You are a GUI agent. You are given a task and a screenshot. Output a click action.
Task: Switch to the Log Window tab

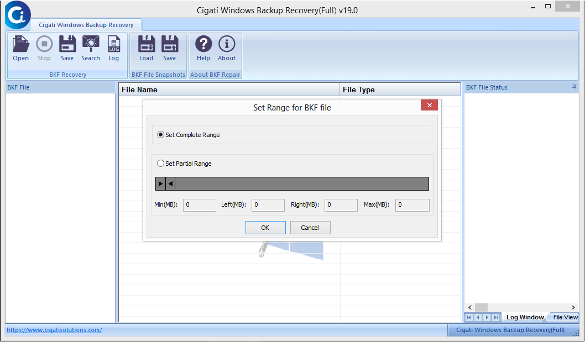click(525, 317)
